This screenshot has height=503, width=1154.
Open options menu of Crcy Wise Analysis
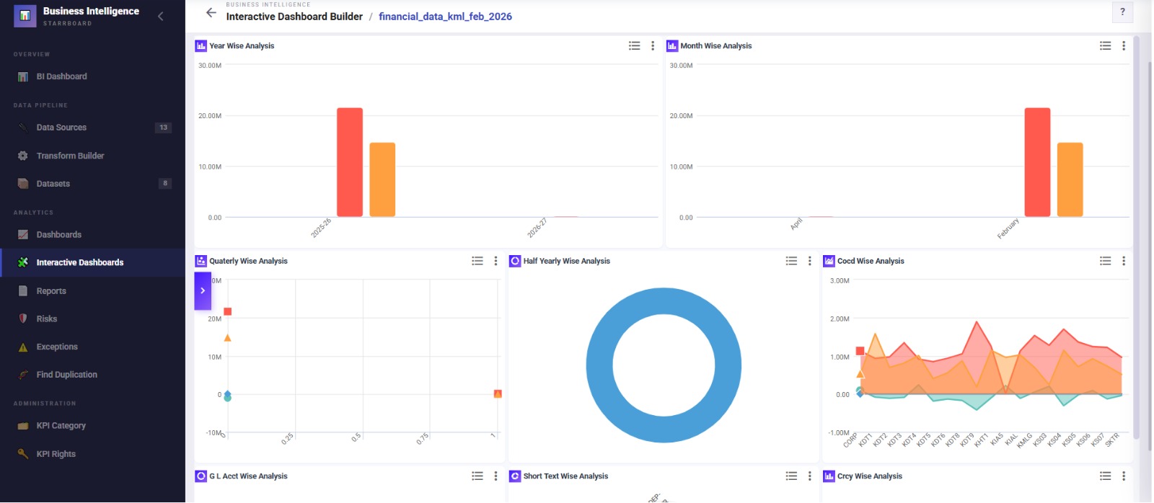pyautogui.click(x=1124, y=476)
